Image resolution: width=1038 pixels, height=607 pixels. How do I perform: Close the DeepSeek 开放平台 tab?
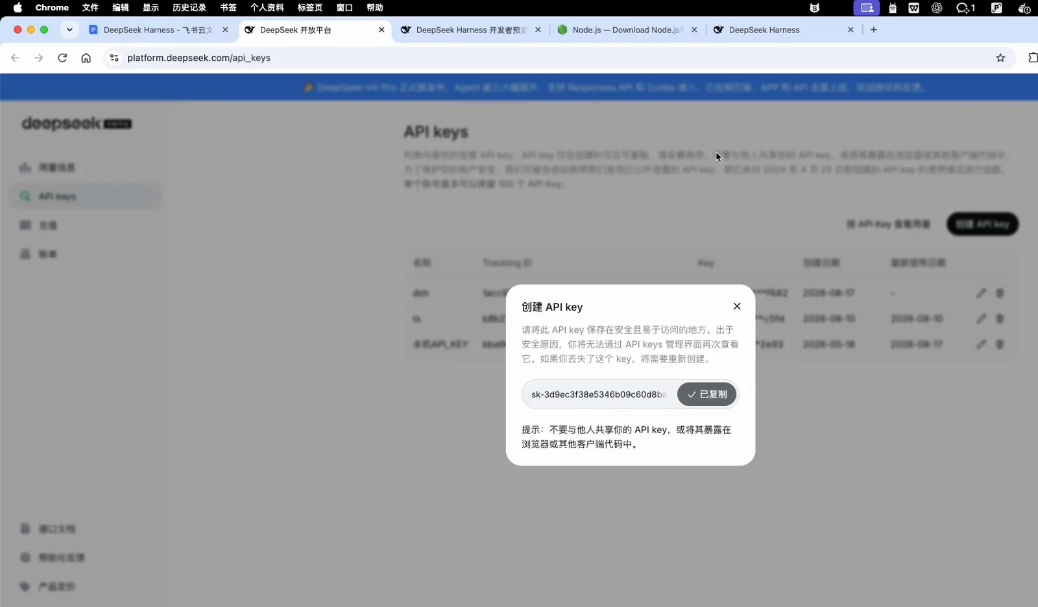click(x=381, y=30)
